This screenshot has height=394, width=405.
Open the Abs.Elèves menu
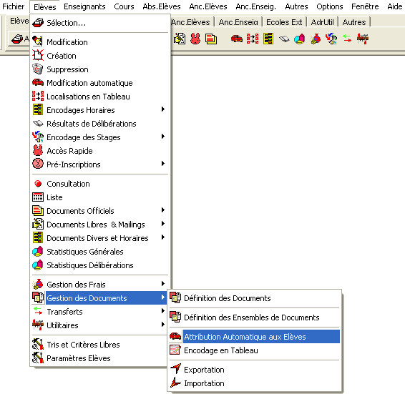click(x=162, y=6)
